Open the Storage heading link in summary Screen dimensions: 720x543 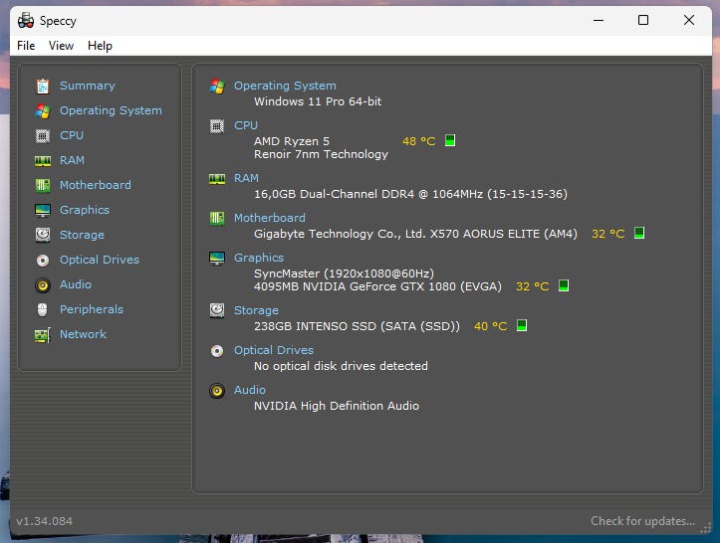pyautogui.click(x=256, y=310)
